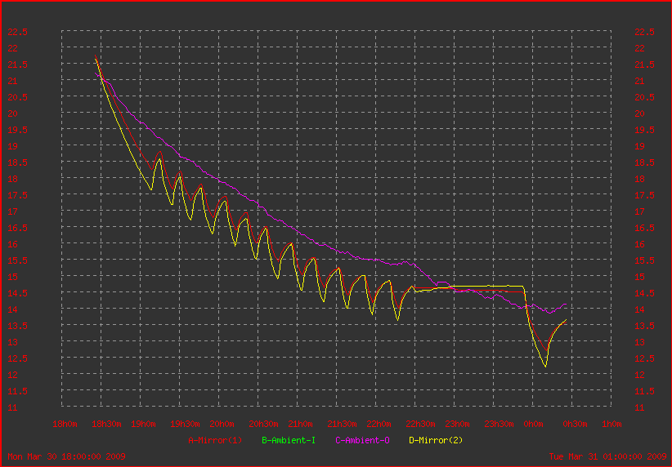This screenshot has height=467, width=672.
Task: Click the 22.5 value on the right axis
Action: click(644, 32)
